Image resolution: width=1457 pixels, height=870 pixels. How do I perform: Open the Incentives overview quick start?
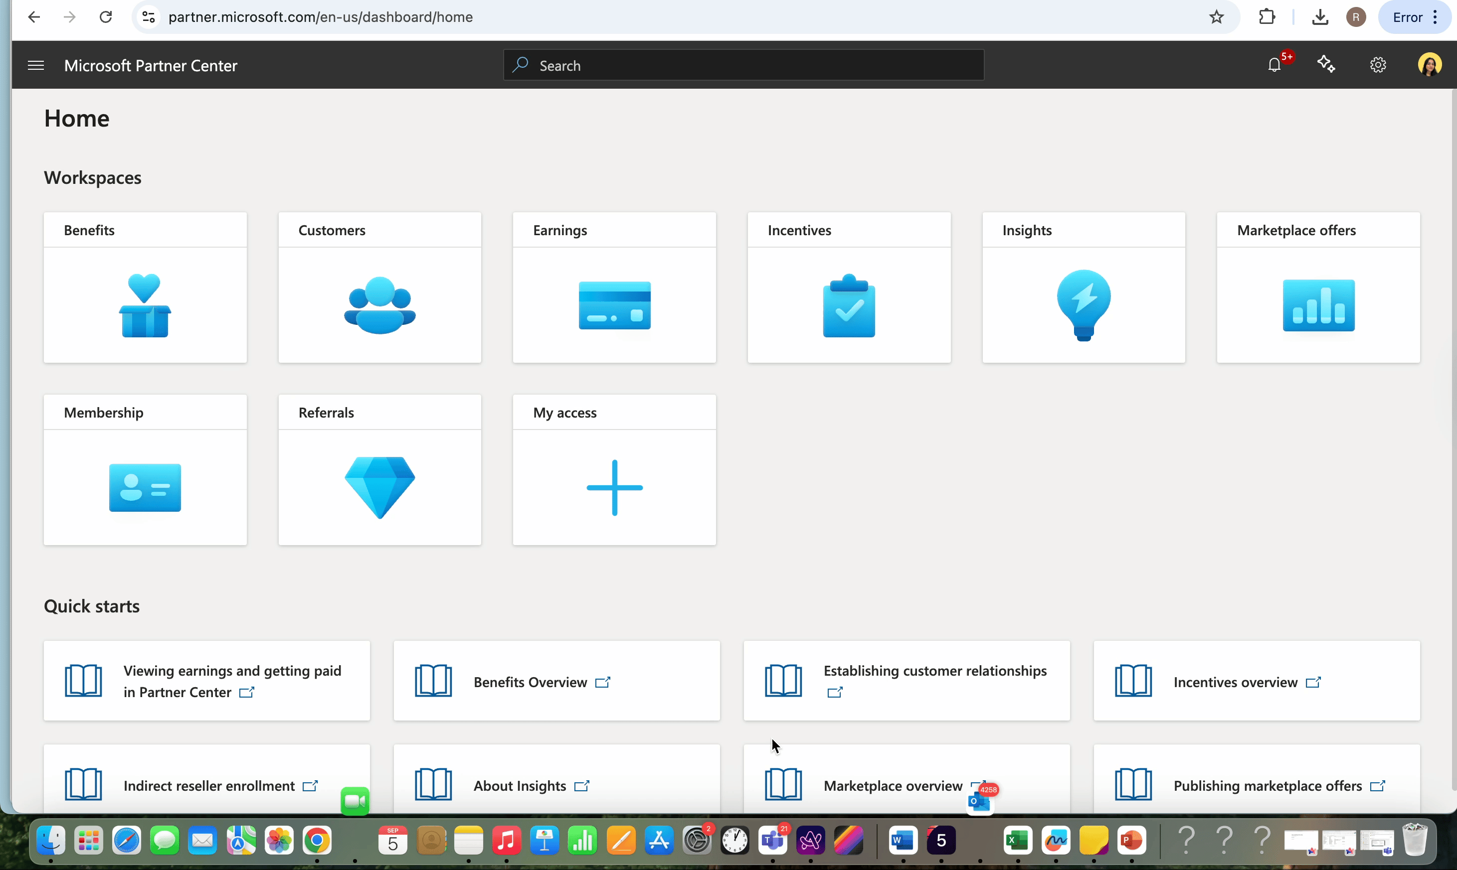point(1257,681)
